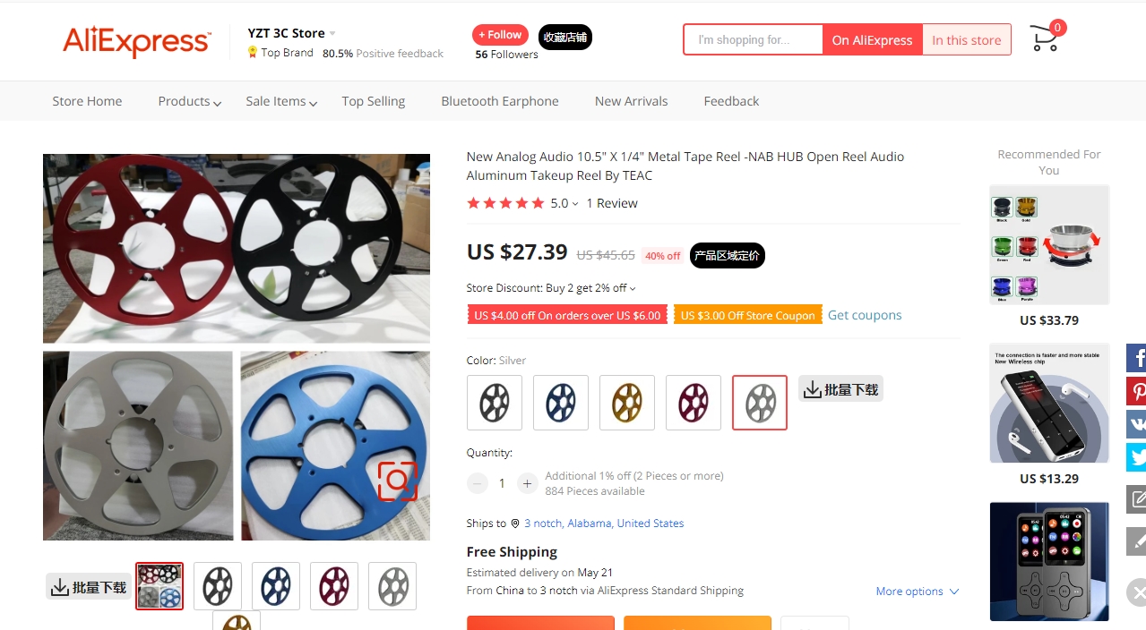Image resolution: width=1146 pixels, height=630 pixels.
Task: Go to the New Arrivals tab
Action: [x=631, y=101]
